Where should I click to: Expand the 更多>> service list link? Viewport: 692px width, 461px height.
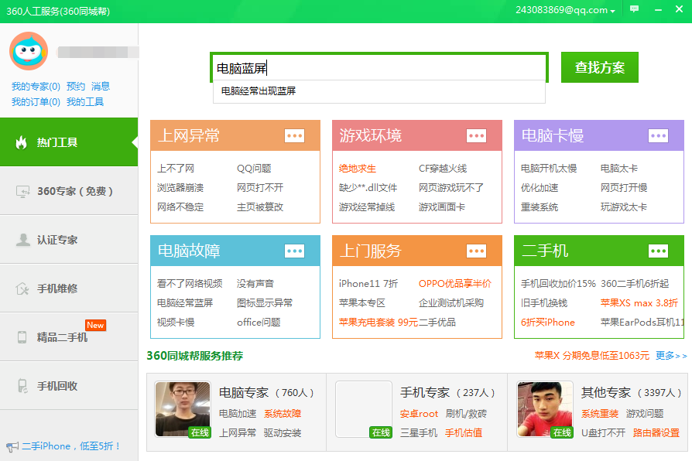(670, 356)
